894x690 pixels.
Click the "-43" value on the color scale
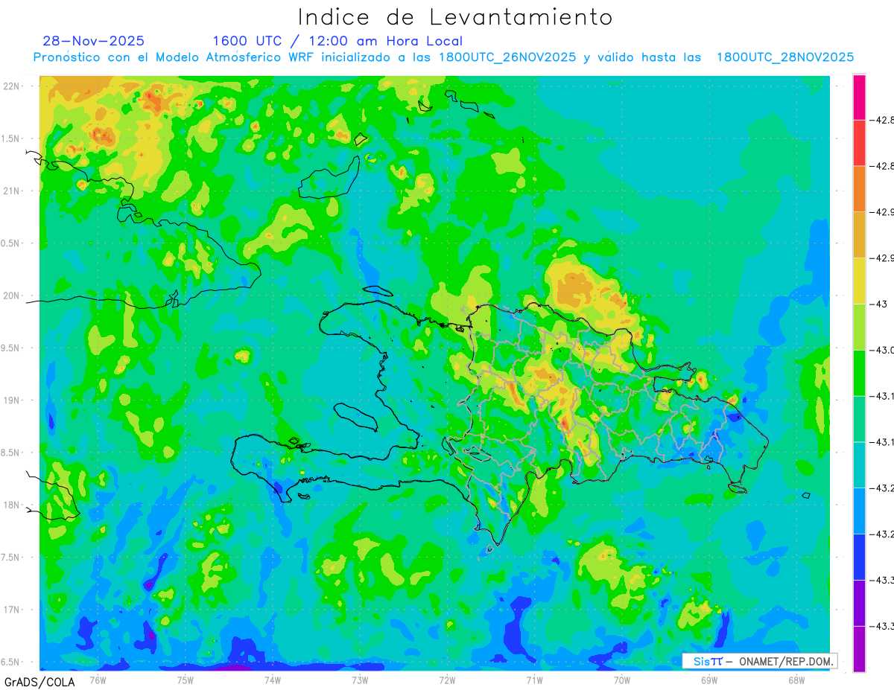tap(881, 304)
